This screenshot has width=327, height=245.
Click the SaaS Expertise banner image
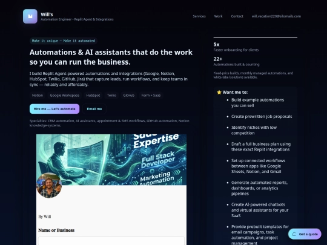point(111,160)
